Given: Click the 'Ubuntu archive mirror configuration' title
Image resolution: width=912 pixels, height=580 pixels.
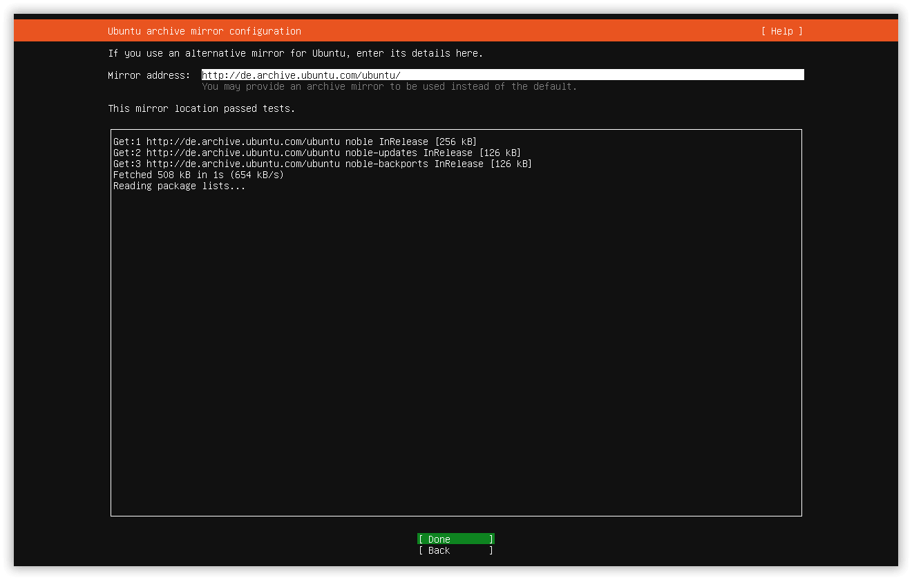Looking at the screenshot, I should (205, 31).
